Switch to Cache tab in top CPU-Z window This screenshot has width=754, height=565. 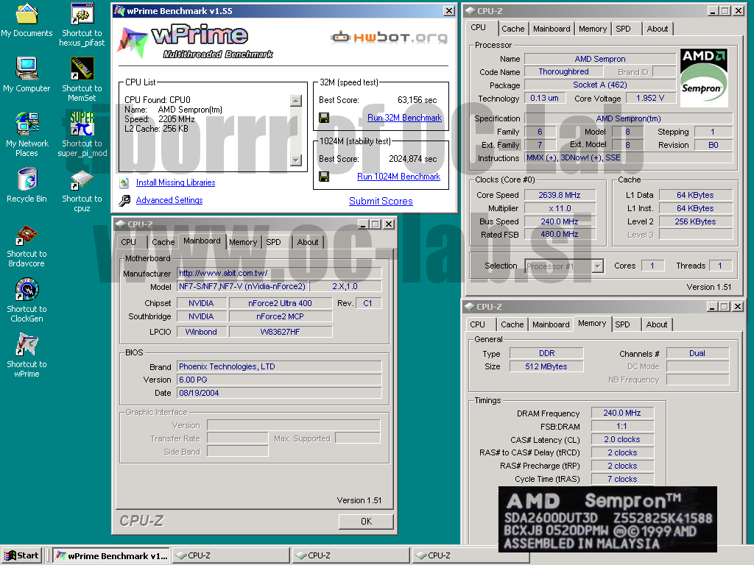pos(513,29)
